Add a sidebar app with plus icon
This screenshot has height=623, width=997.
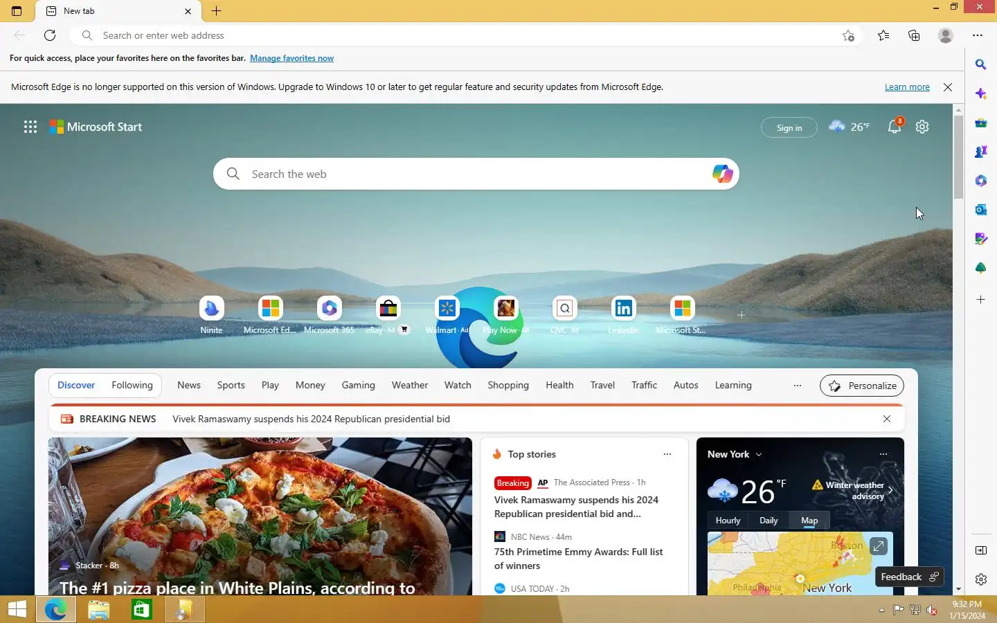tap(980, 300)
